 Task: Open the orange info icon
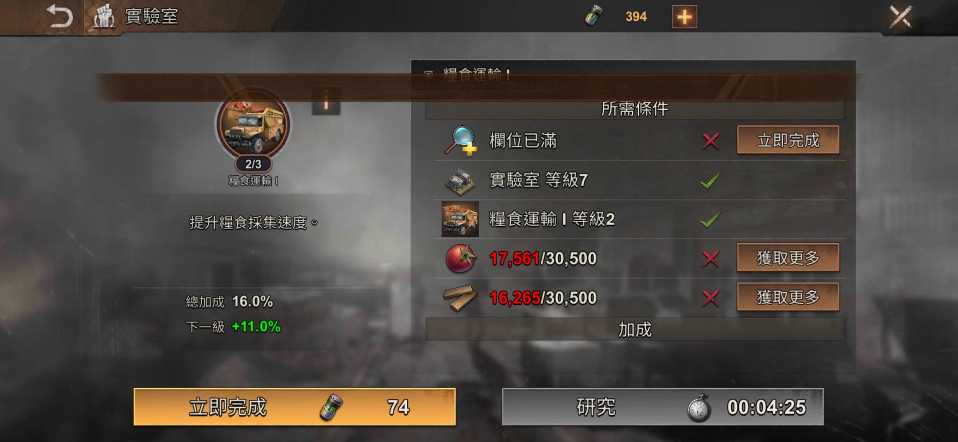coord(326,101)
